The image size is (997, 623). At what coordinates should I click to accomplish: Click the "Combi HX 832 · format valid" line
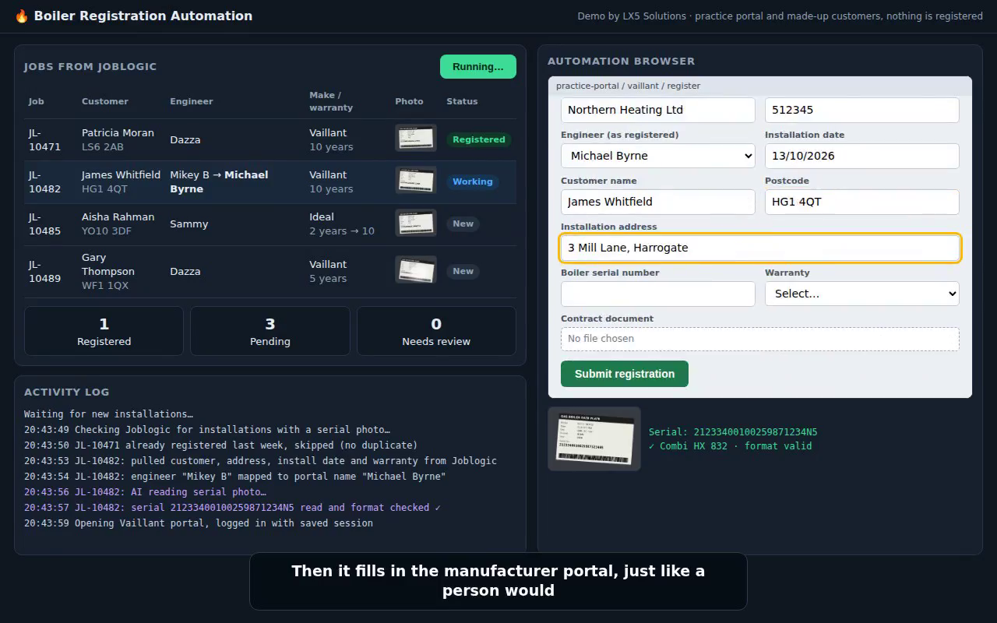click(x=731, y=446)
